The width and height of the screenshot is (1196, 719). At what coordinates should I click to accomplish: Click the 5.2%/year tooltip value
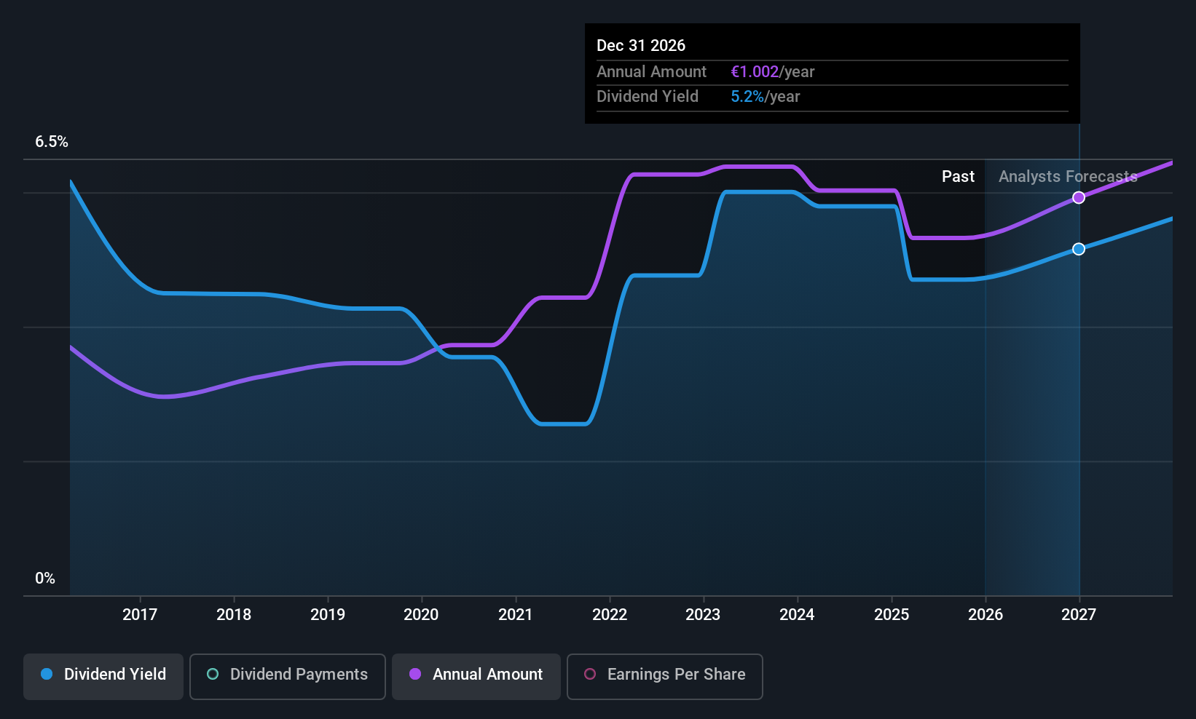tap(766, 97)
